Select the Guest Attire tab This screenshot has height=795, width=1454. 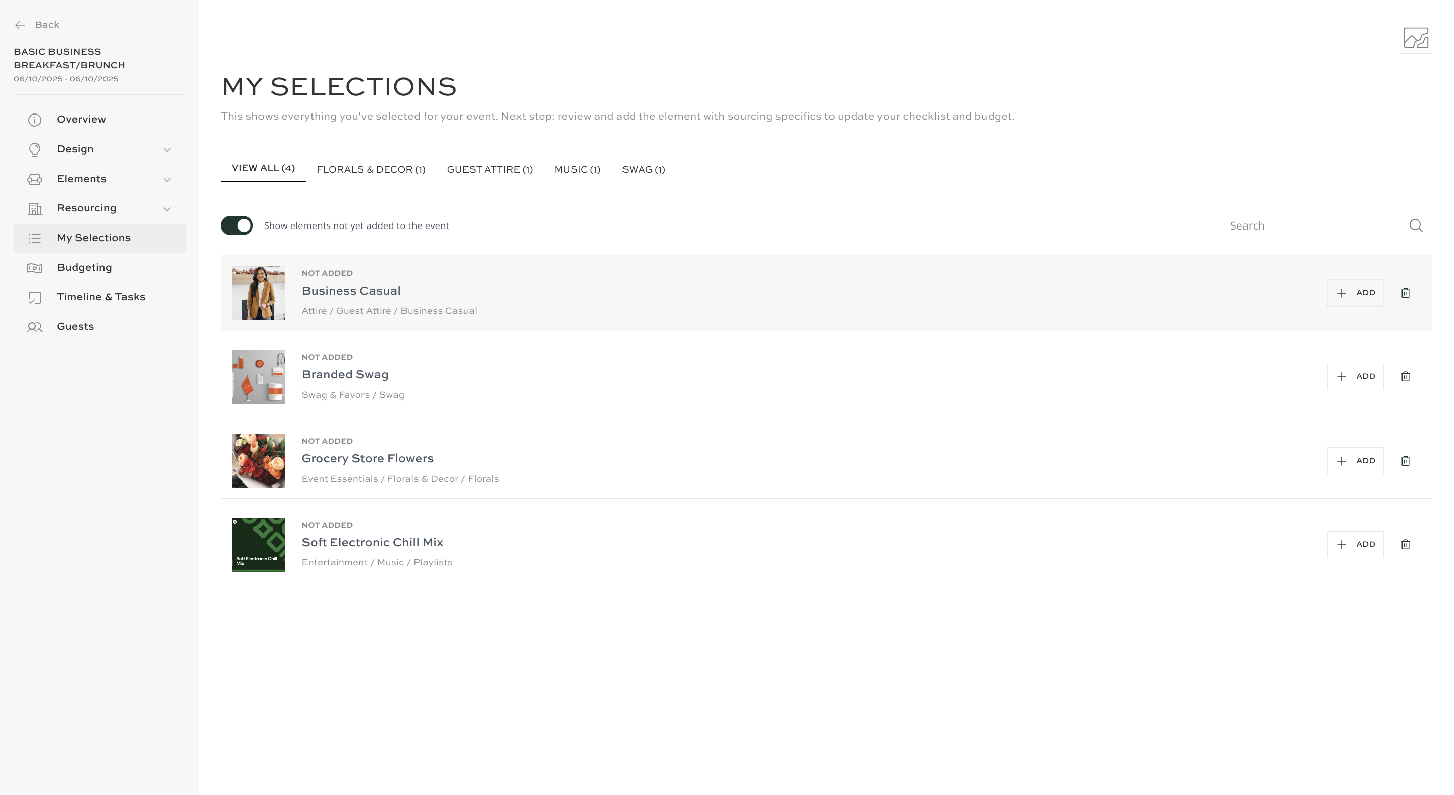pos(490,169)
